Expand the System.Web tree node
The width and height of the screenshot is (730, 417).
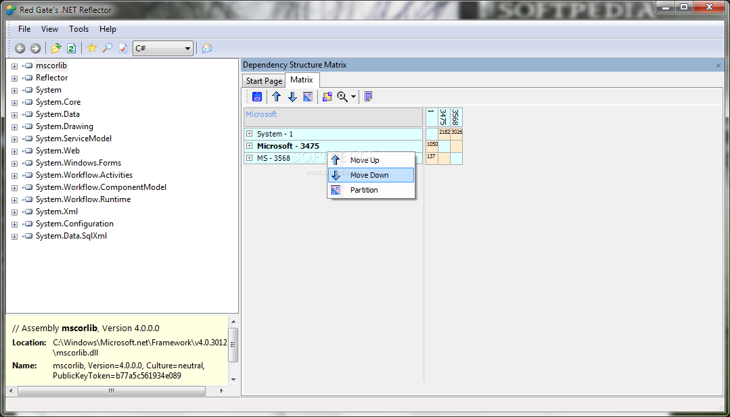(x=14, y=151)
